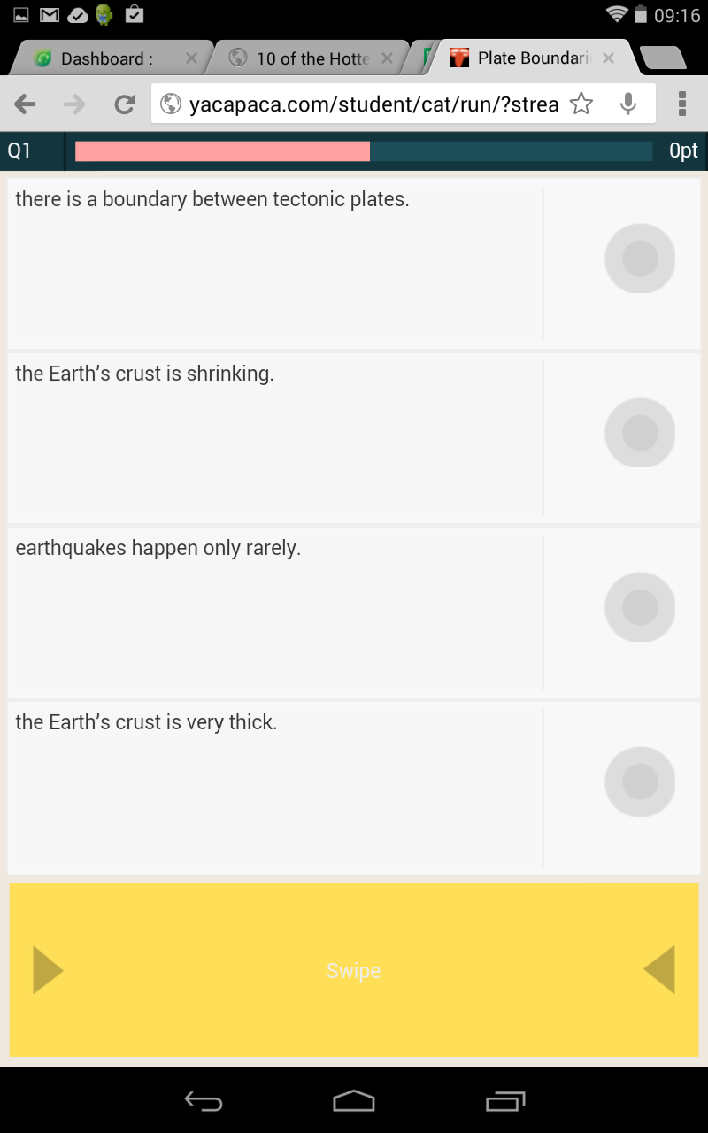Switch to the Dashboard tab
Screen dimensions: 708x1133
[x=106, y=58]
